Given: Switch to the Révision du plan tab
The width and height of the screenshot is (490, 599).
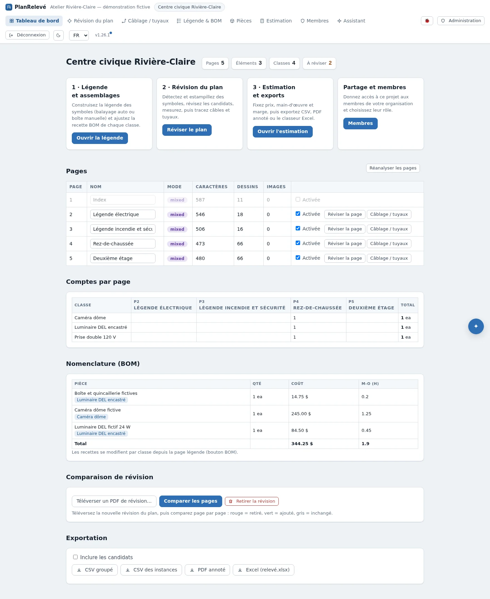Looking at the screenshot, I should (x=90, y=21).
